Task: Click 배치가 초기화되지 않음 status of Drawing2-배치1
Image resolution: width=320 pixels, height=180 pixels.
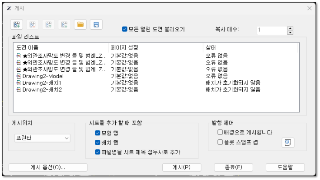Action: [233, 83]
